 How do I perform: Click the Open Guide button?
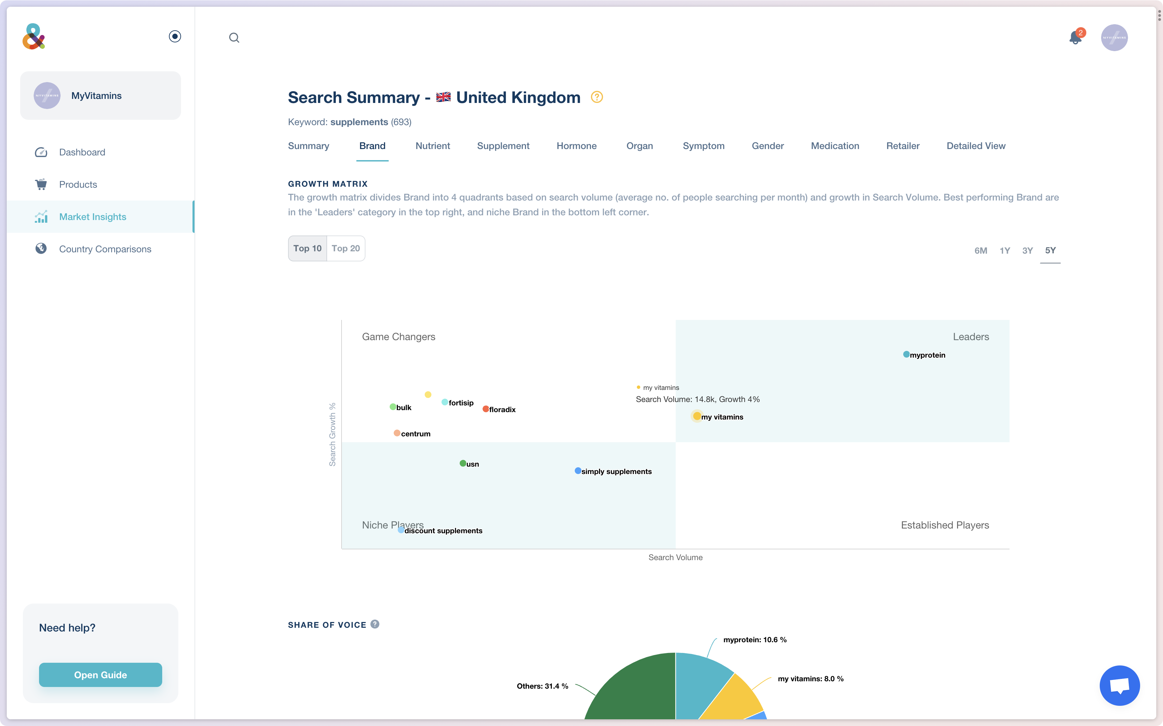[x=100, y=675]
